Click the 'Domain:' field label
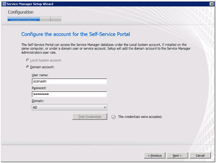 pyautogui.click(x=38, y=101)
